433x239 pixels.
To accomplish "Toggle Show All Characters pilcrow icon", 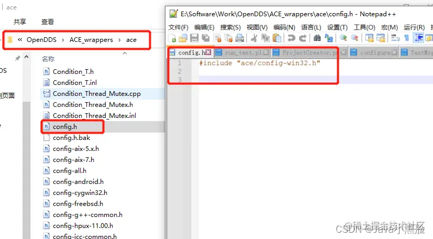I will click(x=406, y=38).
